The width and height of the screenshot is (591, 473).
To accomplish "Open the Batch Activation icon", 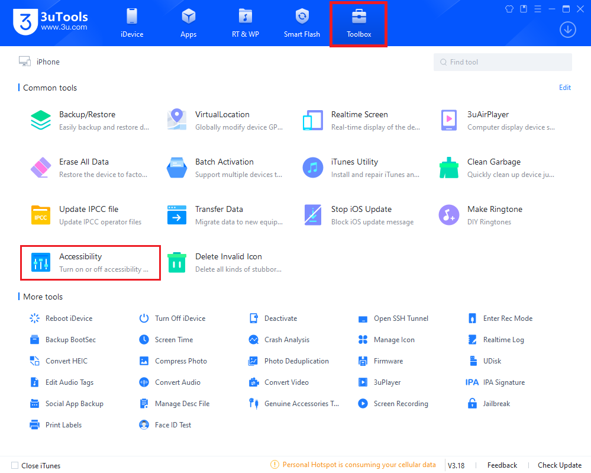I will 177,168.
